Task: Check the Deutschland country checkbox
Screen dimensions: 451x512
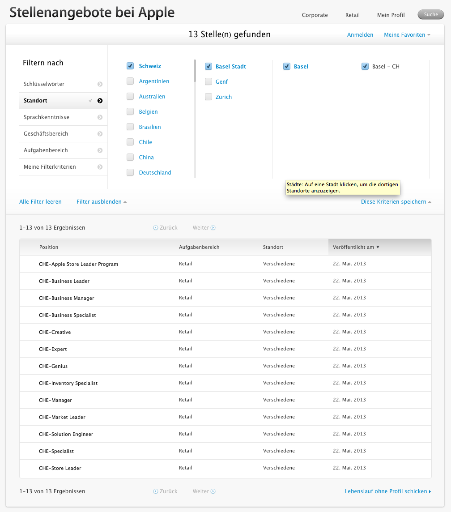Action: coord(130,172)
